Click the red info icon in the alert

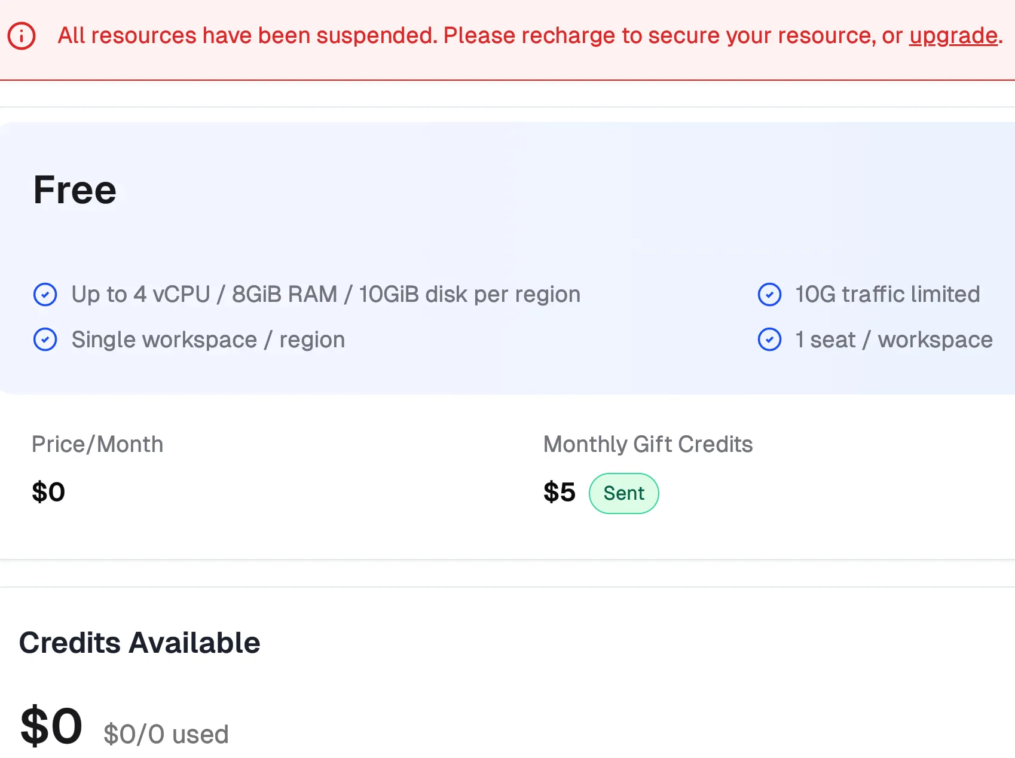point(22,36)
